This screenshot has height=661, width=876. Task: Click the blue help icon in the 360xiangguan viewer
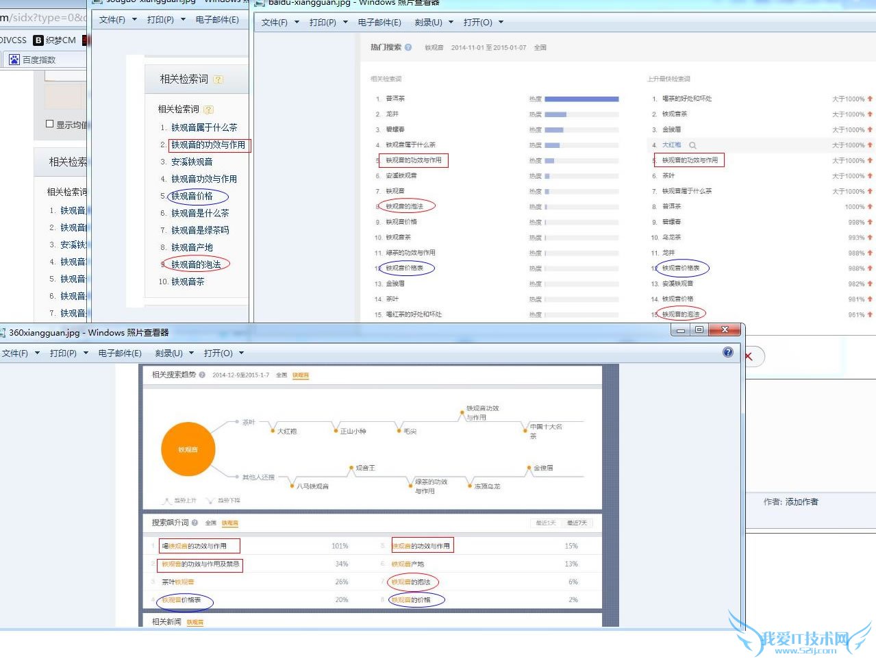pos(727,352)
